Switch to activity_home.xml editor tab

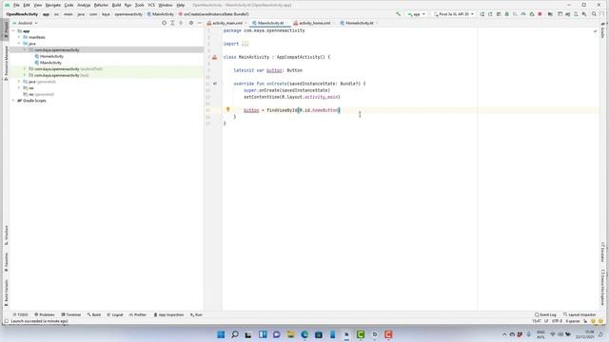point(314,23)
